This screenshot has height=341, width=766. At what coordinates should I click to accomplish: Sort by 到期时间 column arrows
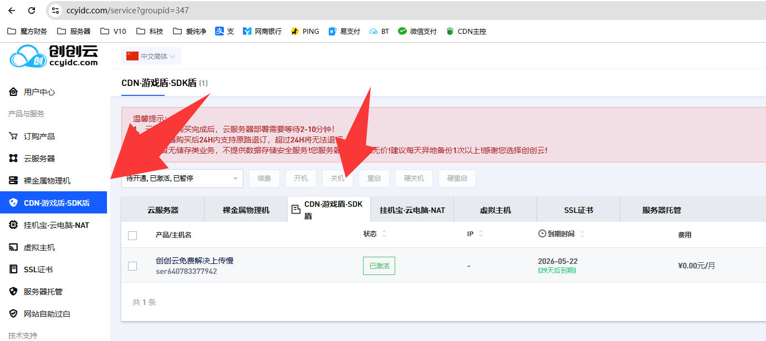click(582, 234)
